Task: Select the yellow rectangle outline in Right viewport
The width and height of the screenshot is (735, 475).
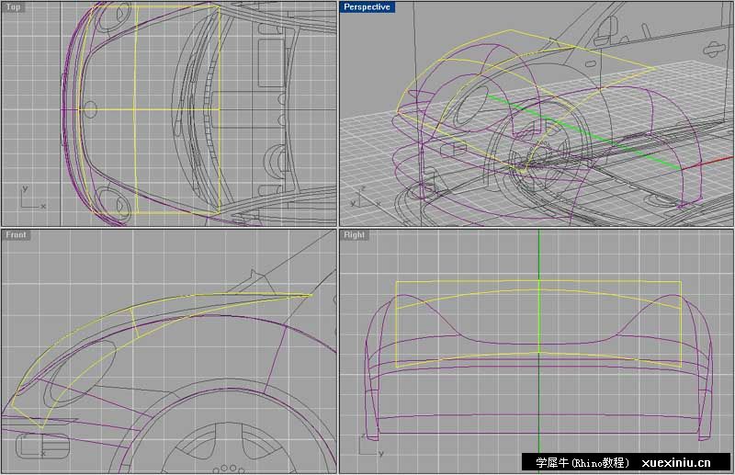Action: pyautogui.click(x=538, y=324)
